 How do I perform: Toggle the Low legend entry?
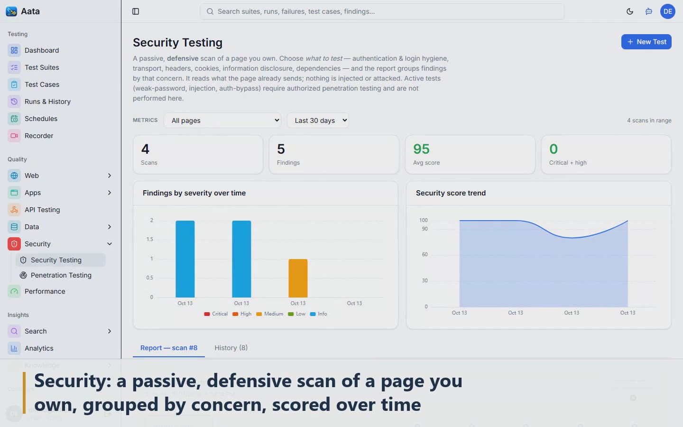click(x=296, y=314)
